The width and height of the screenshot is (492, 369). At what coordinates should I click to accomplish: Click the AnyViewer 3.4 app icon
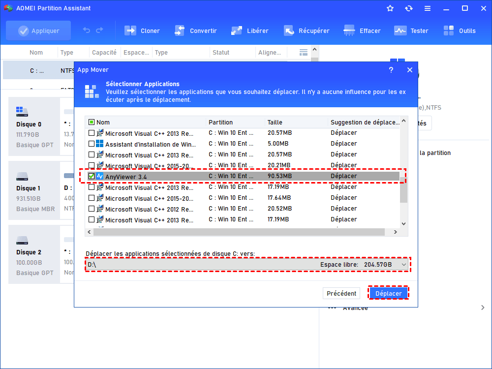[x=100, y=176]
